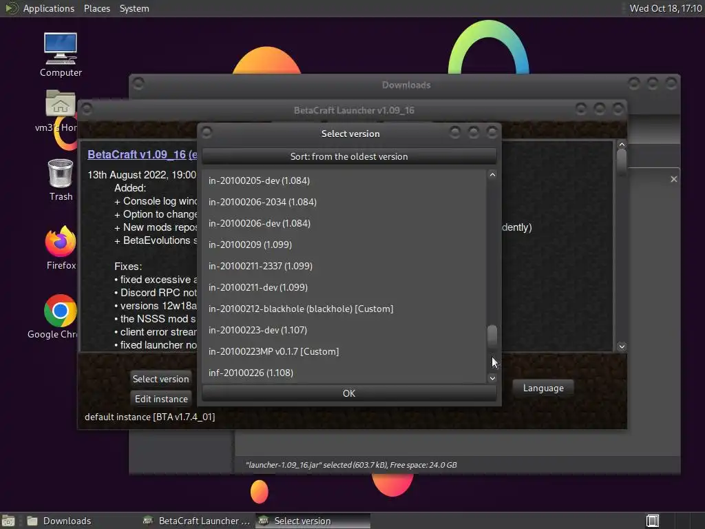Click the Language button
Screen dimensions: 705x529
543,388
